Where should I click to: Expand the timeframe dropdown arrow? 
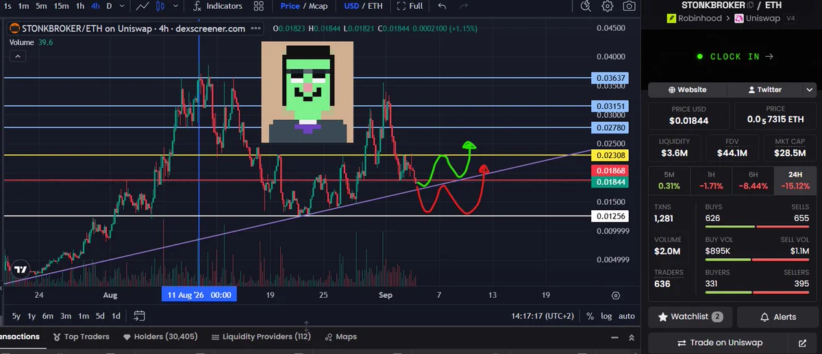pyautogui.click(x=121, y=6)
